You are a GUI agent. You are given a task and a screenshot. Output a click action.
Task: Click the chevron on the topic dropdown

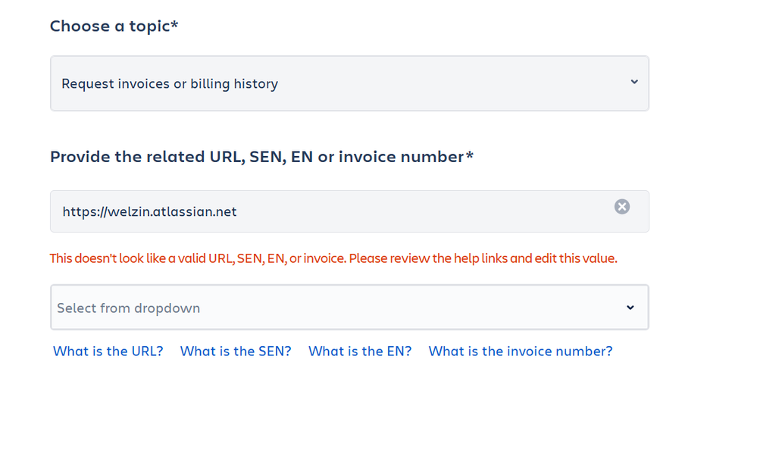click(634, 82)
